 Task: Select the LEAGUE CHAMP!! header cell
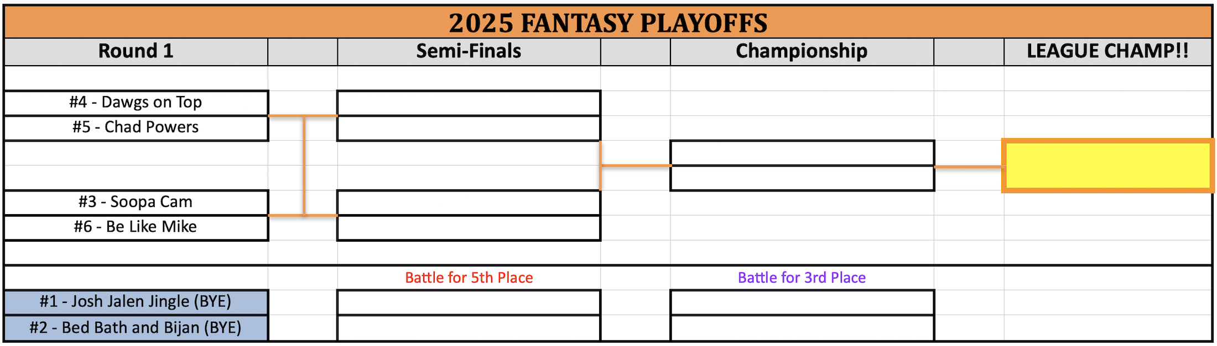pyautogui.click(x=1107, y=51)
